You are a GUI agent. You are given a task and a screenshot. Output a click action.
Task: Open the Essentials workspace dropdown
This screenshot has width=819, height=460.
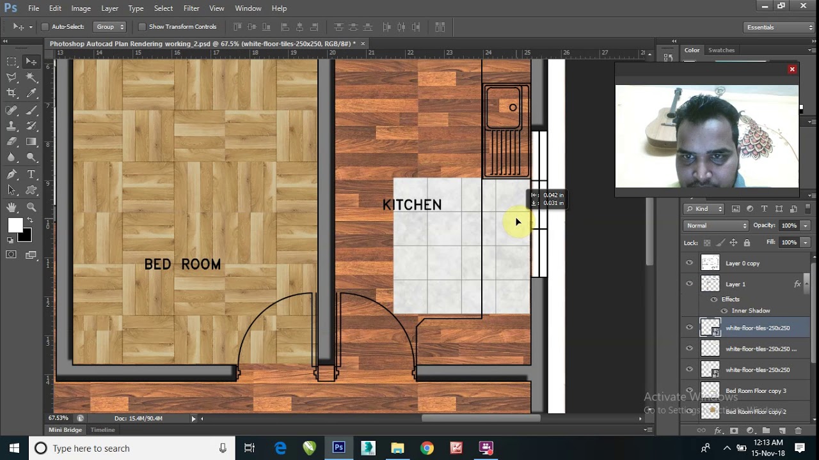[x=779, y=27]
